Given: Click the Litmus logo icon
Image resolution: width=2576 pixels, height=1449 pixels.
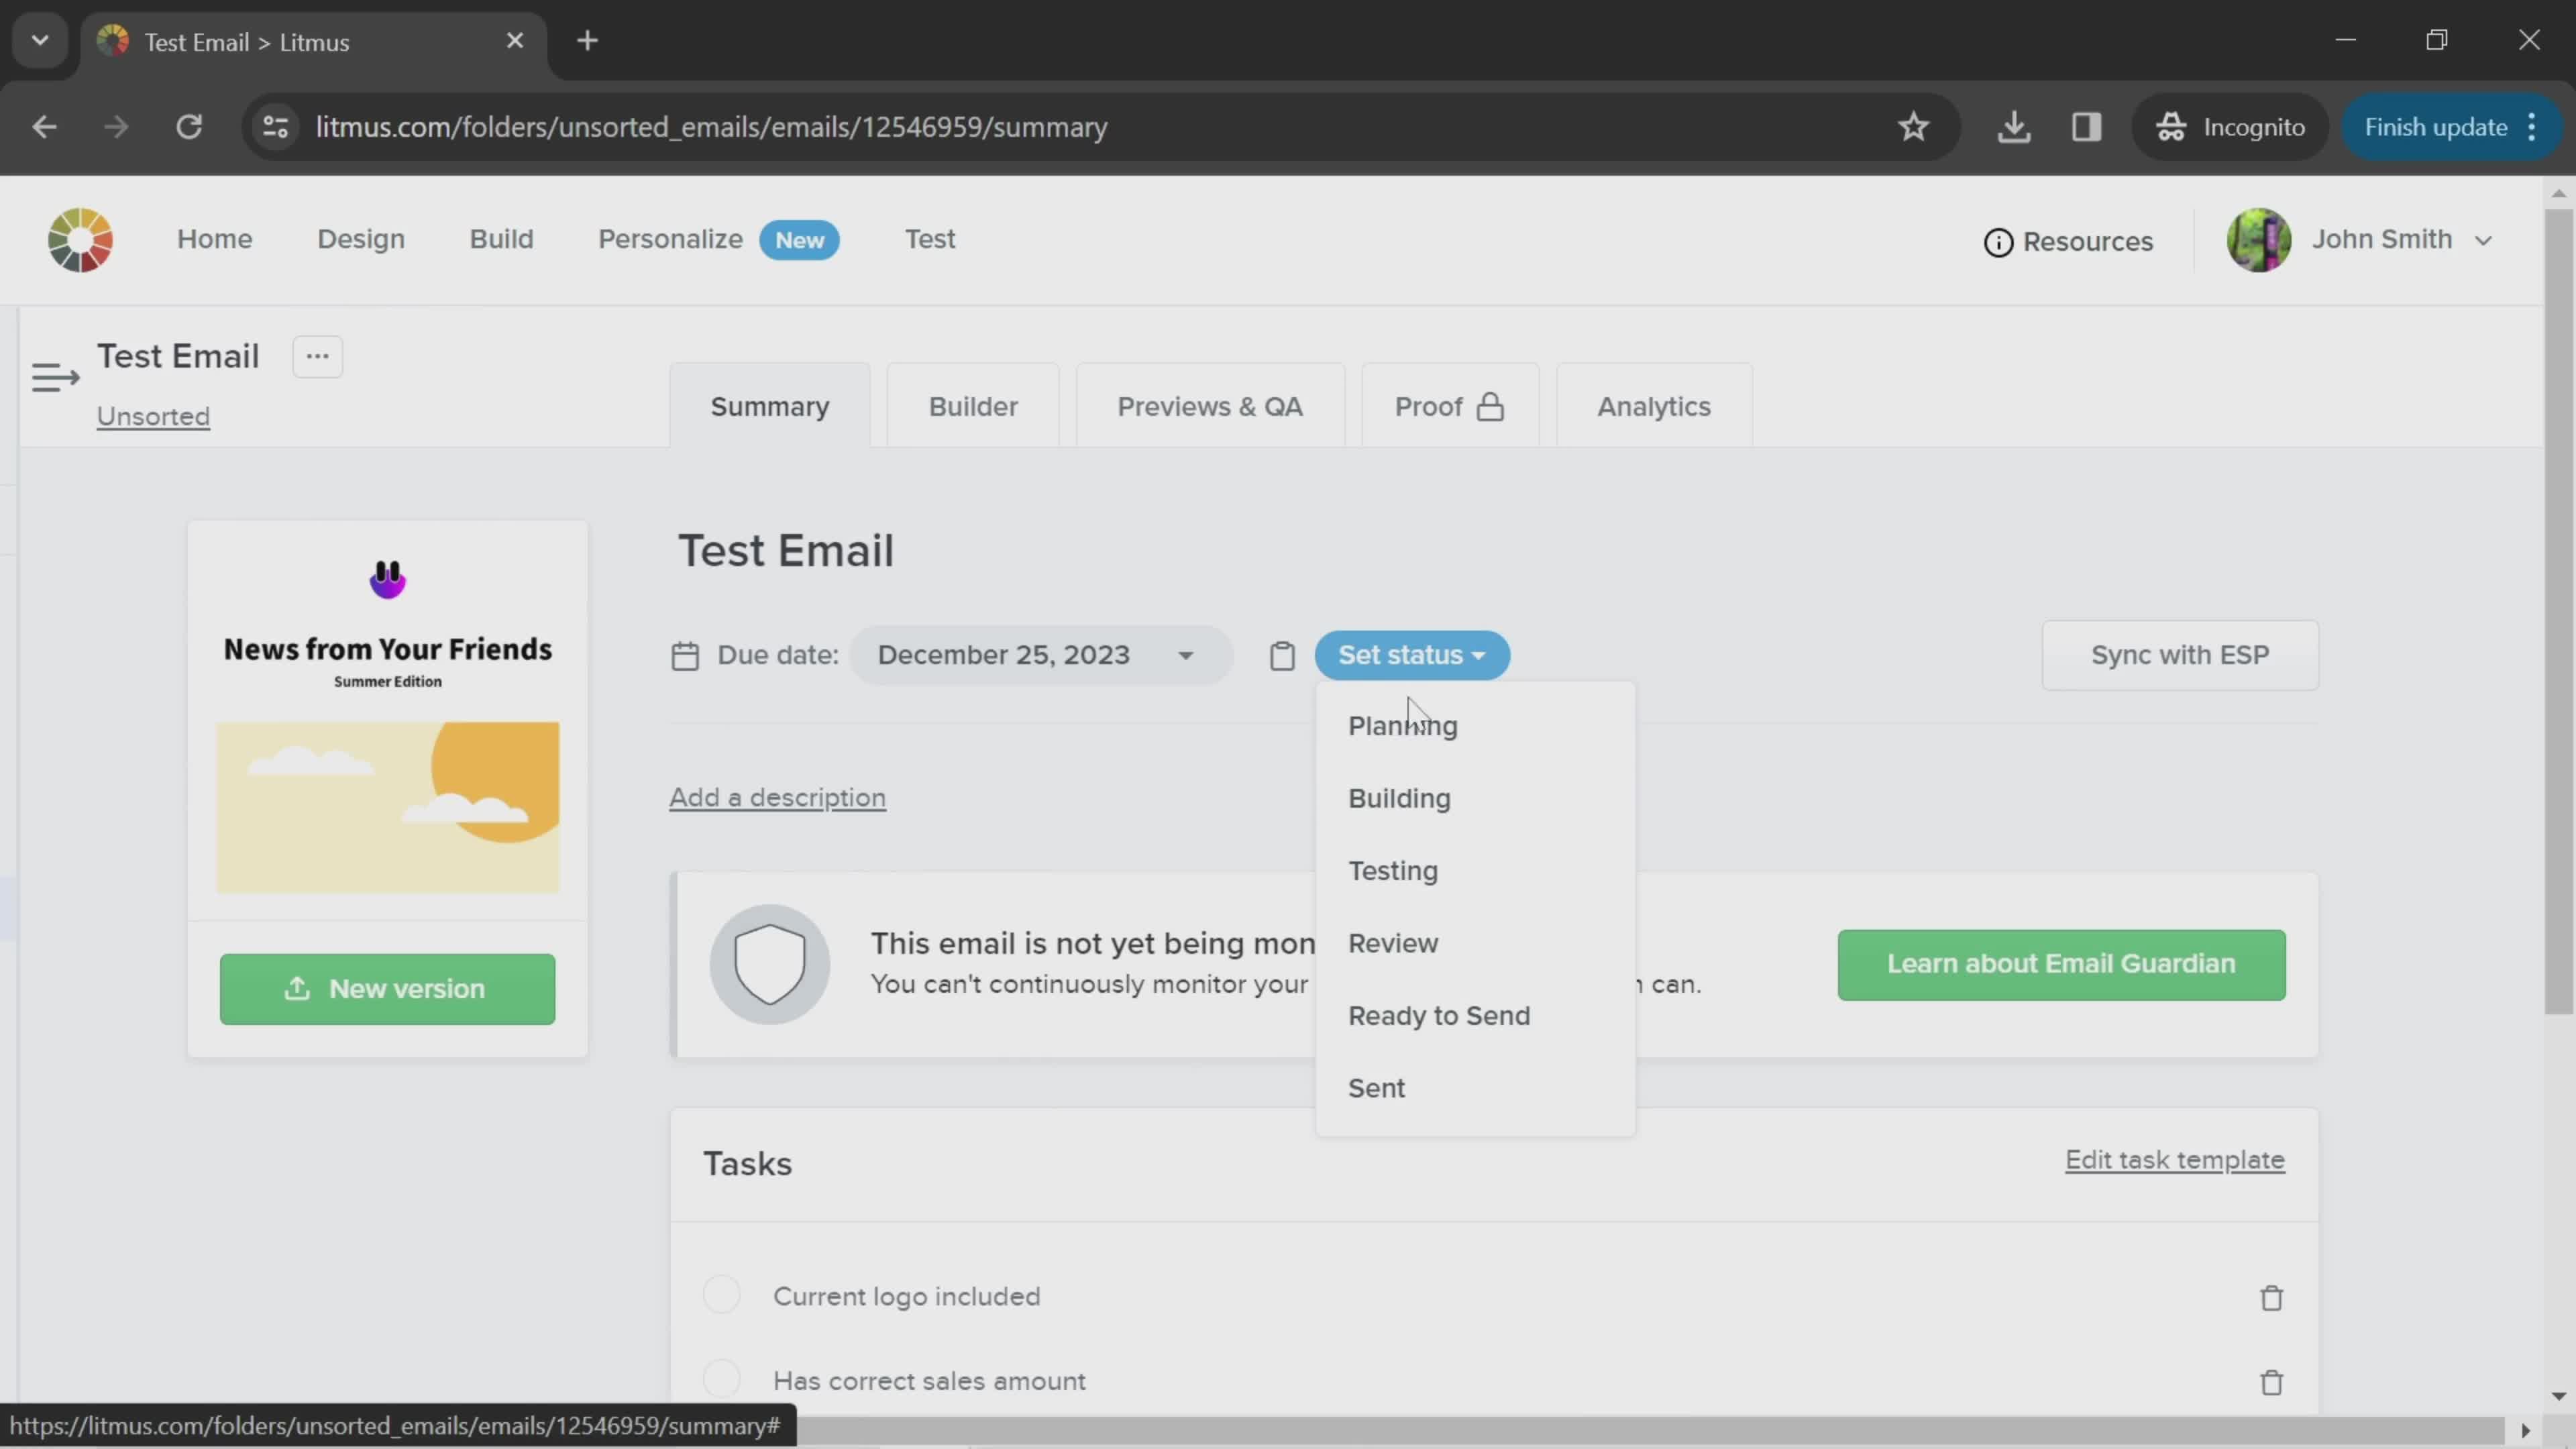Looking at the screenshot, I should click(x=80, y=240).
